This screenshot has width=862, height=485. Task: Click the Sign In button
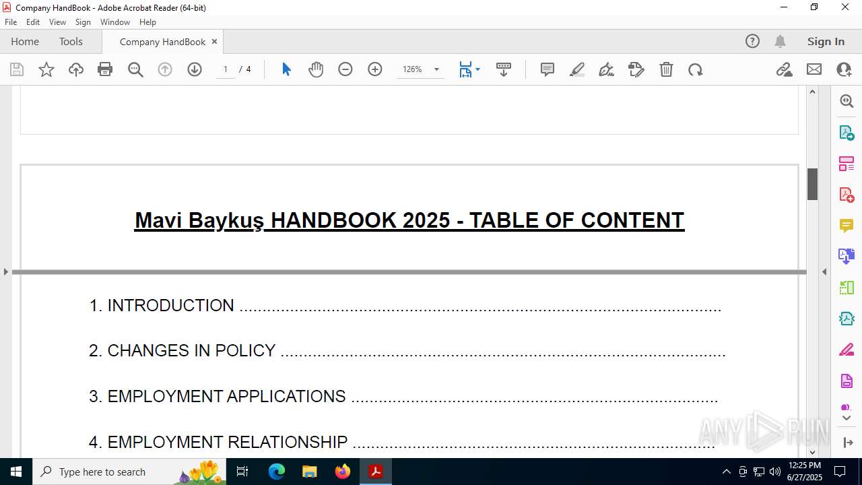[x=826, y=41]
